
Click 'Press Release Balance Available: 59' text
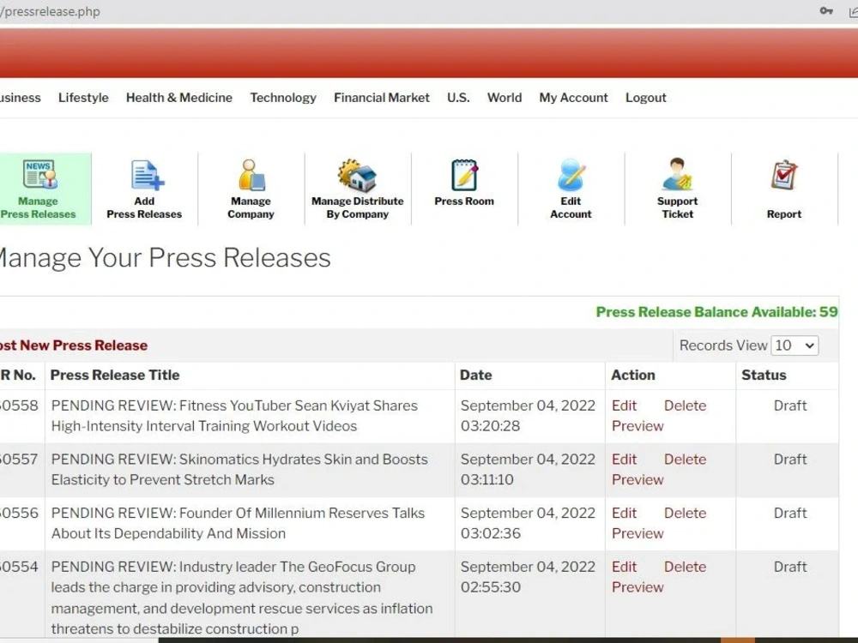pyautogui.click(x=716, y=312)
